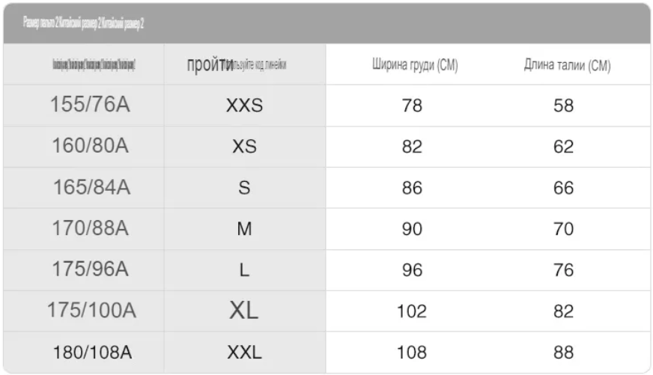
Task: Select the XXL size label
Action: coord(244,353)
